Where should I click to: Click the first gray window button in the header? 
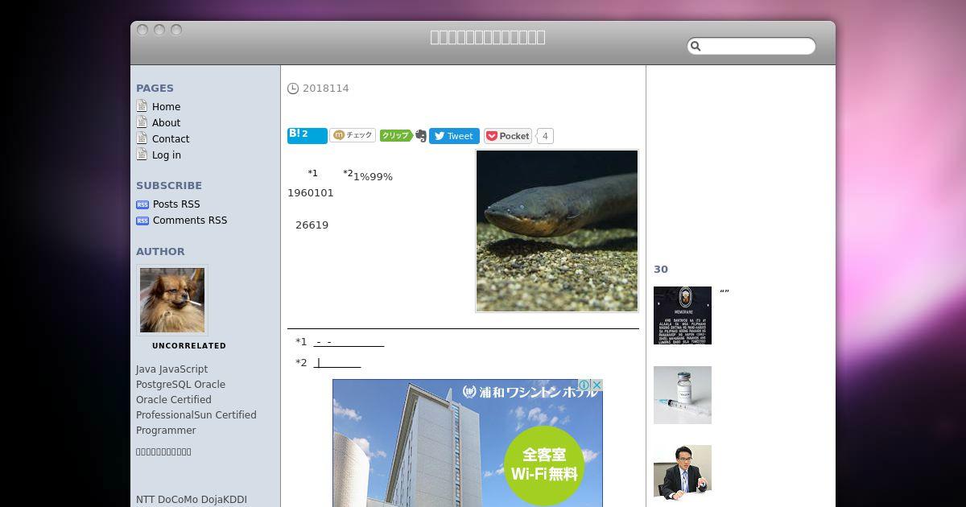click(142, 30)
